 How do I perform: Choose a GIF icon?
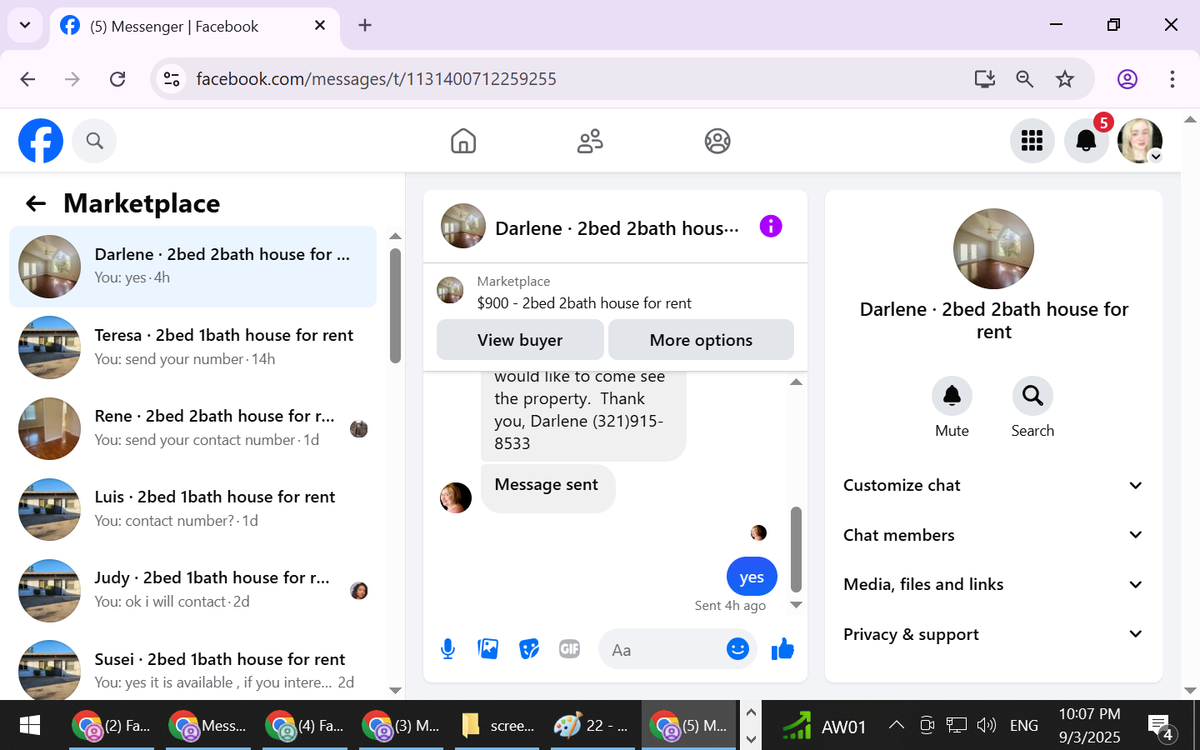point(570,649)
